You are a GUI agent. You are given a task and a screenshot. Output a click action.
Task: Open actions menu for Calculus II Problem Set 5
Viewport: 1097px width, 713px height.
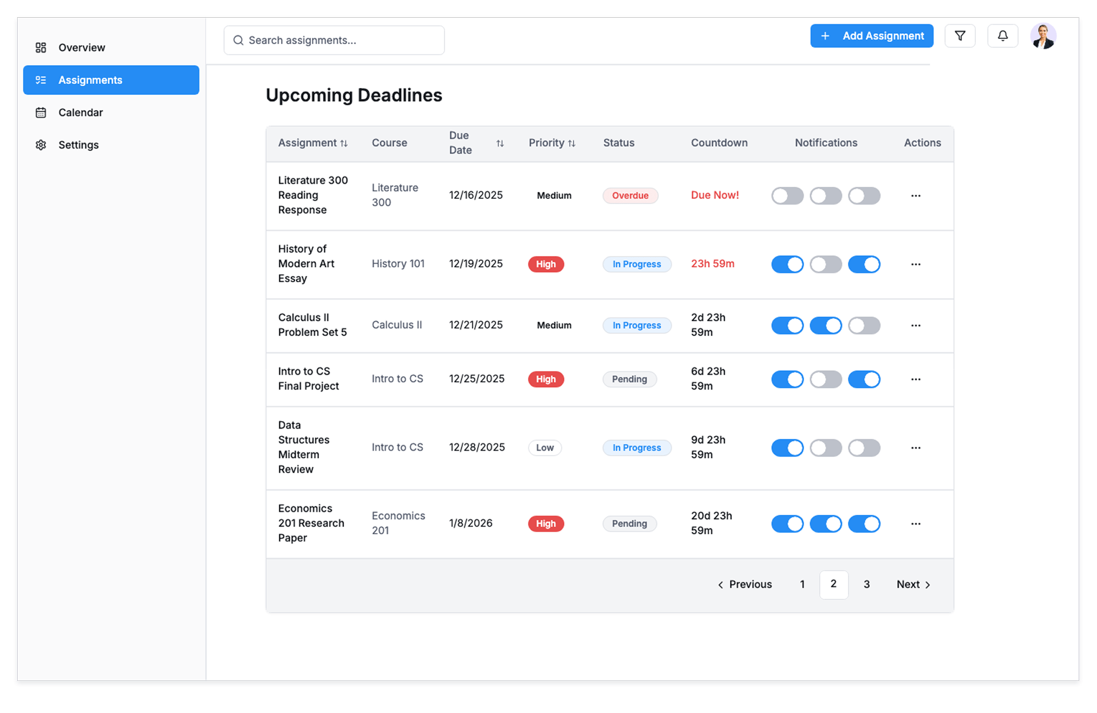pos(916,326)
